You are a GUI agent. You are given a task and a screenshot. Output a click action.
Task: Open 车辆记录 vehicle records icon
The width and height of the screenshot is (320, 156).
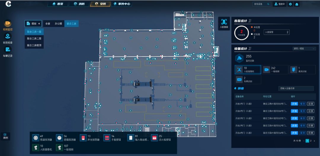[x=8, y=50]
